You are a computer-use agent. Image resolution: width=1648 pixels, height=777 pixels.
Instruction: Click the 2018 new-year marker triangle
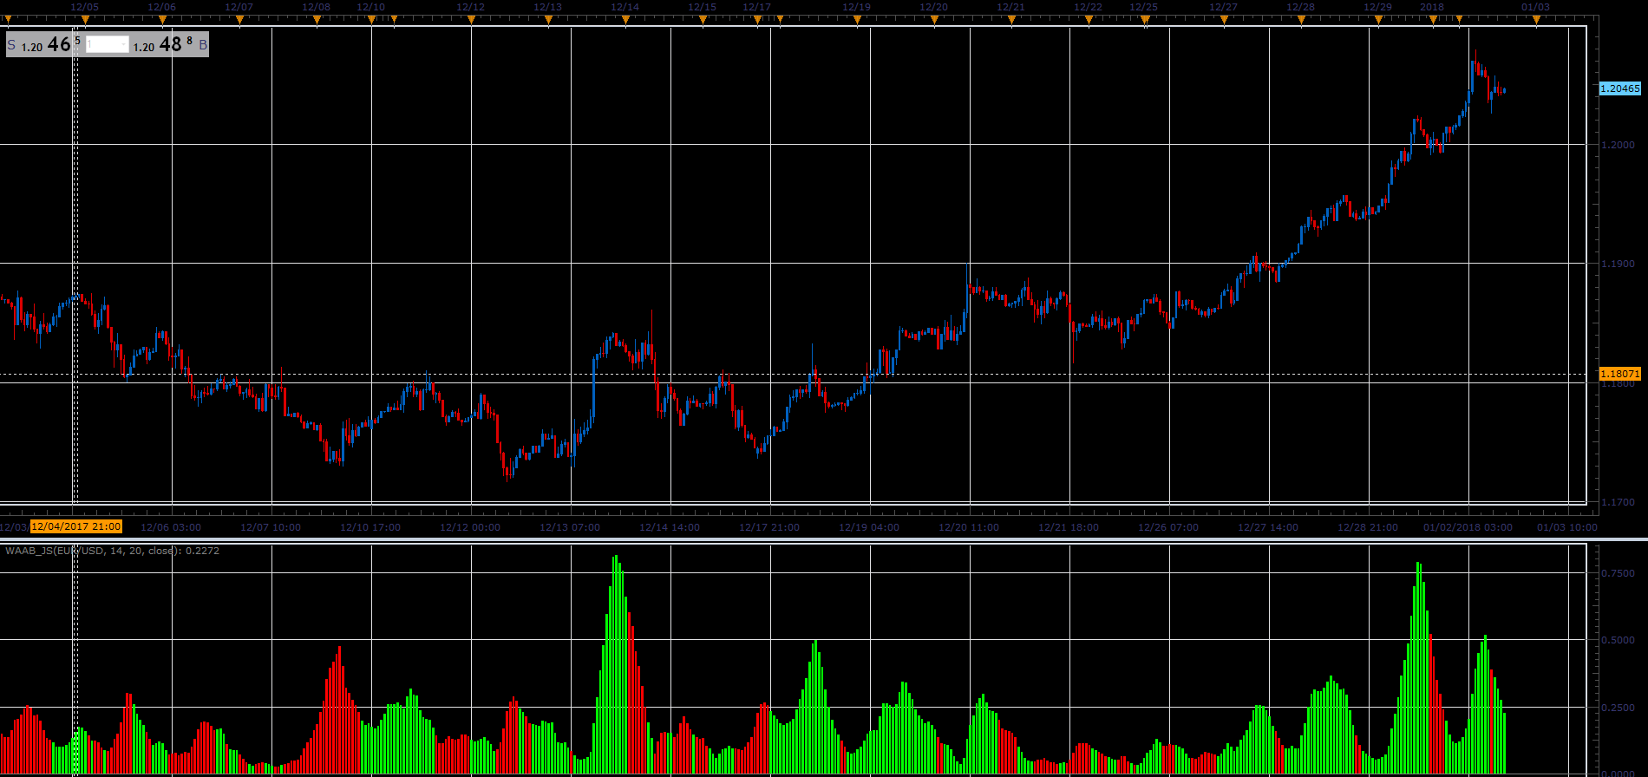tap(1433, 18)
